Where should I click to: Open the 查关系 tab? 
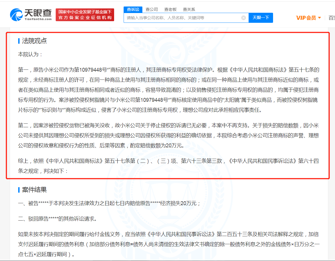click(x=189, y=9)
